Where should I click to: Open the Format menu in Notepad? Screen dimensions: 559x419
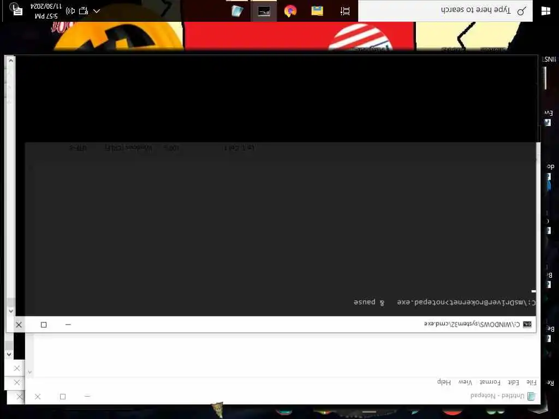pos(490,382)
